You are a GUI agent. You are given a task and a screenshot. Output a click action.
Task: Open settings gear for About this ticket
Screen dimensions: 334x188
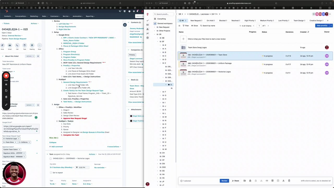[x=38, y=56]
